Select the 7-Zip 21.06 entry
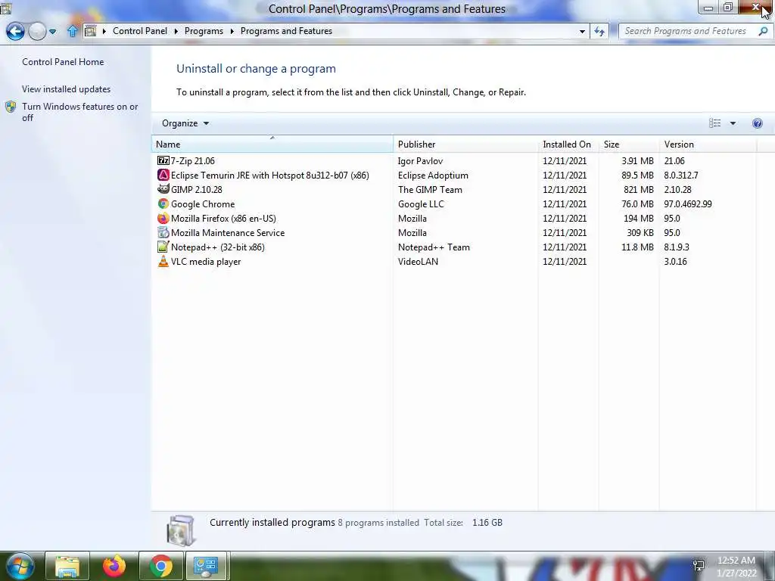775x581 pixels. pyautogui.click(x=193, y=160)
